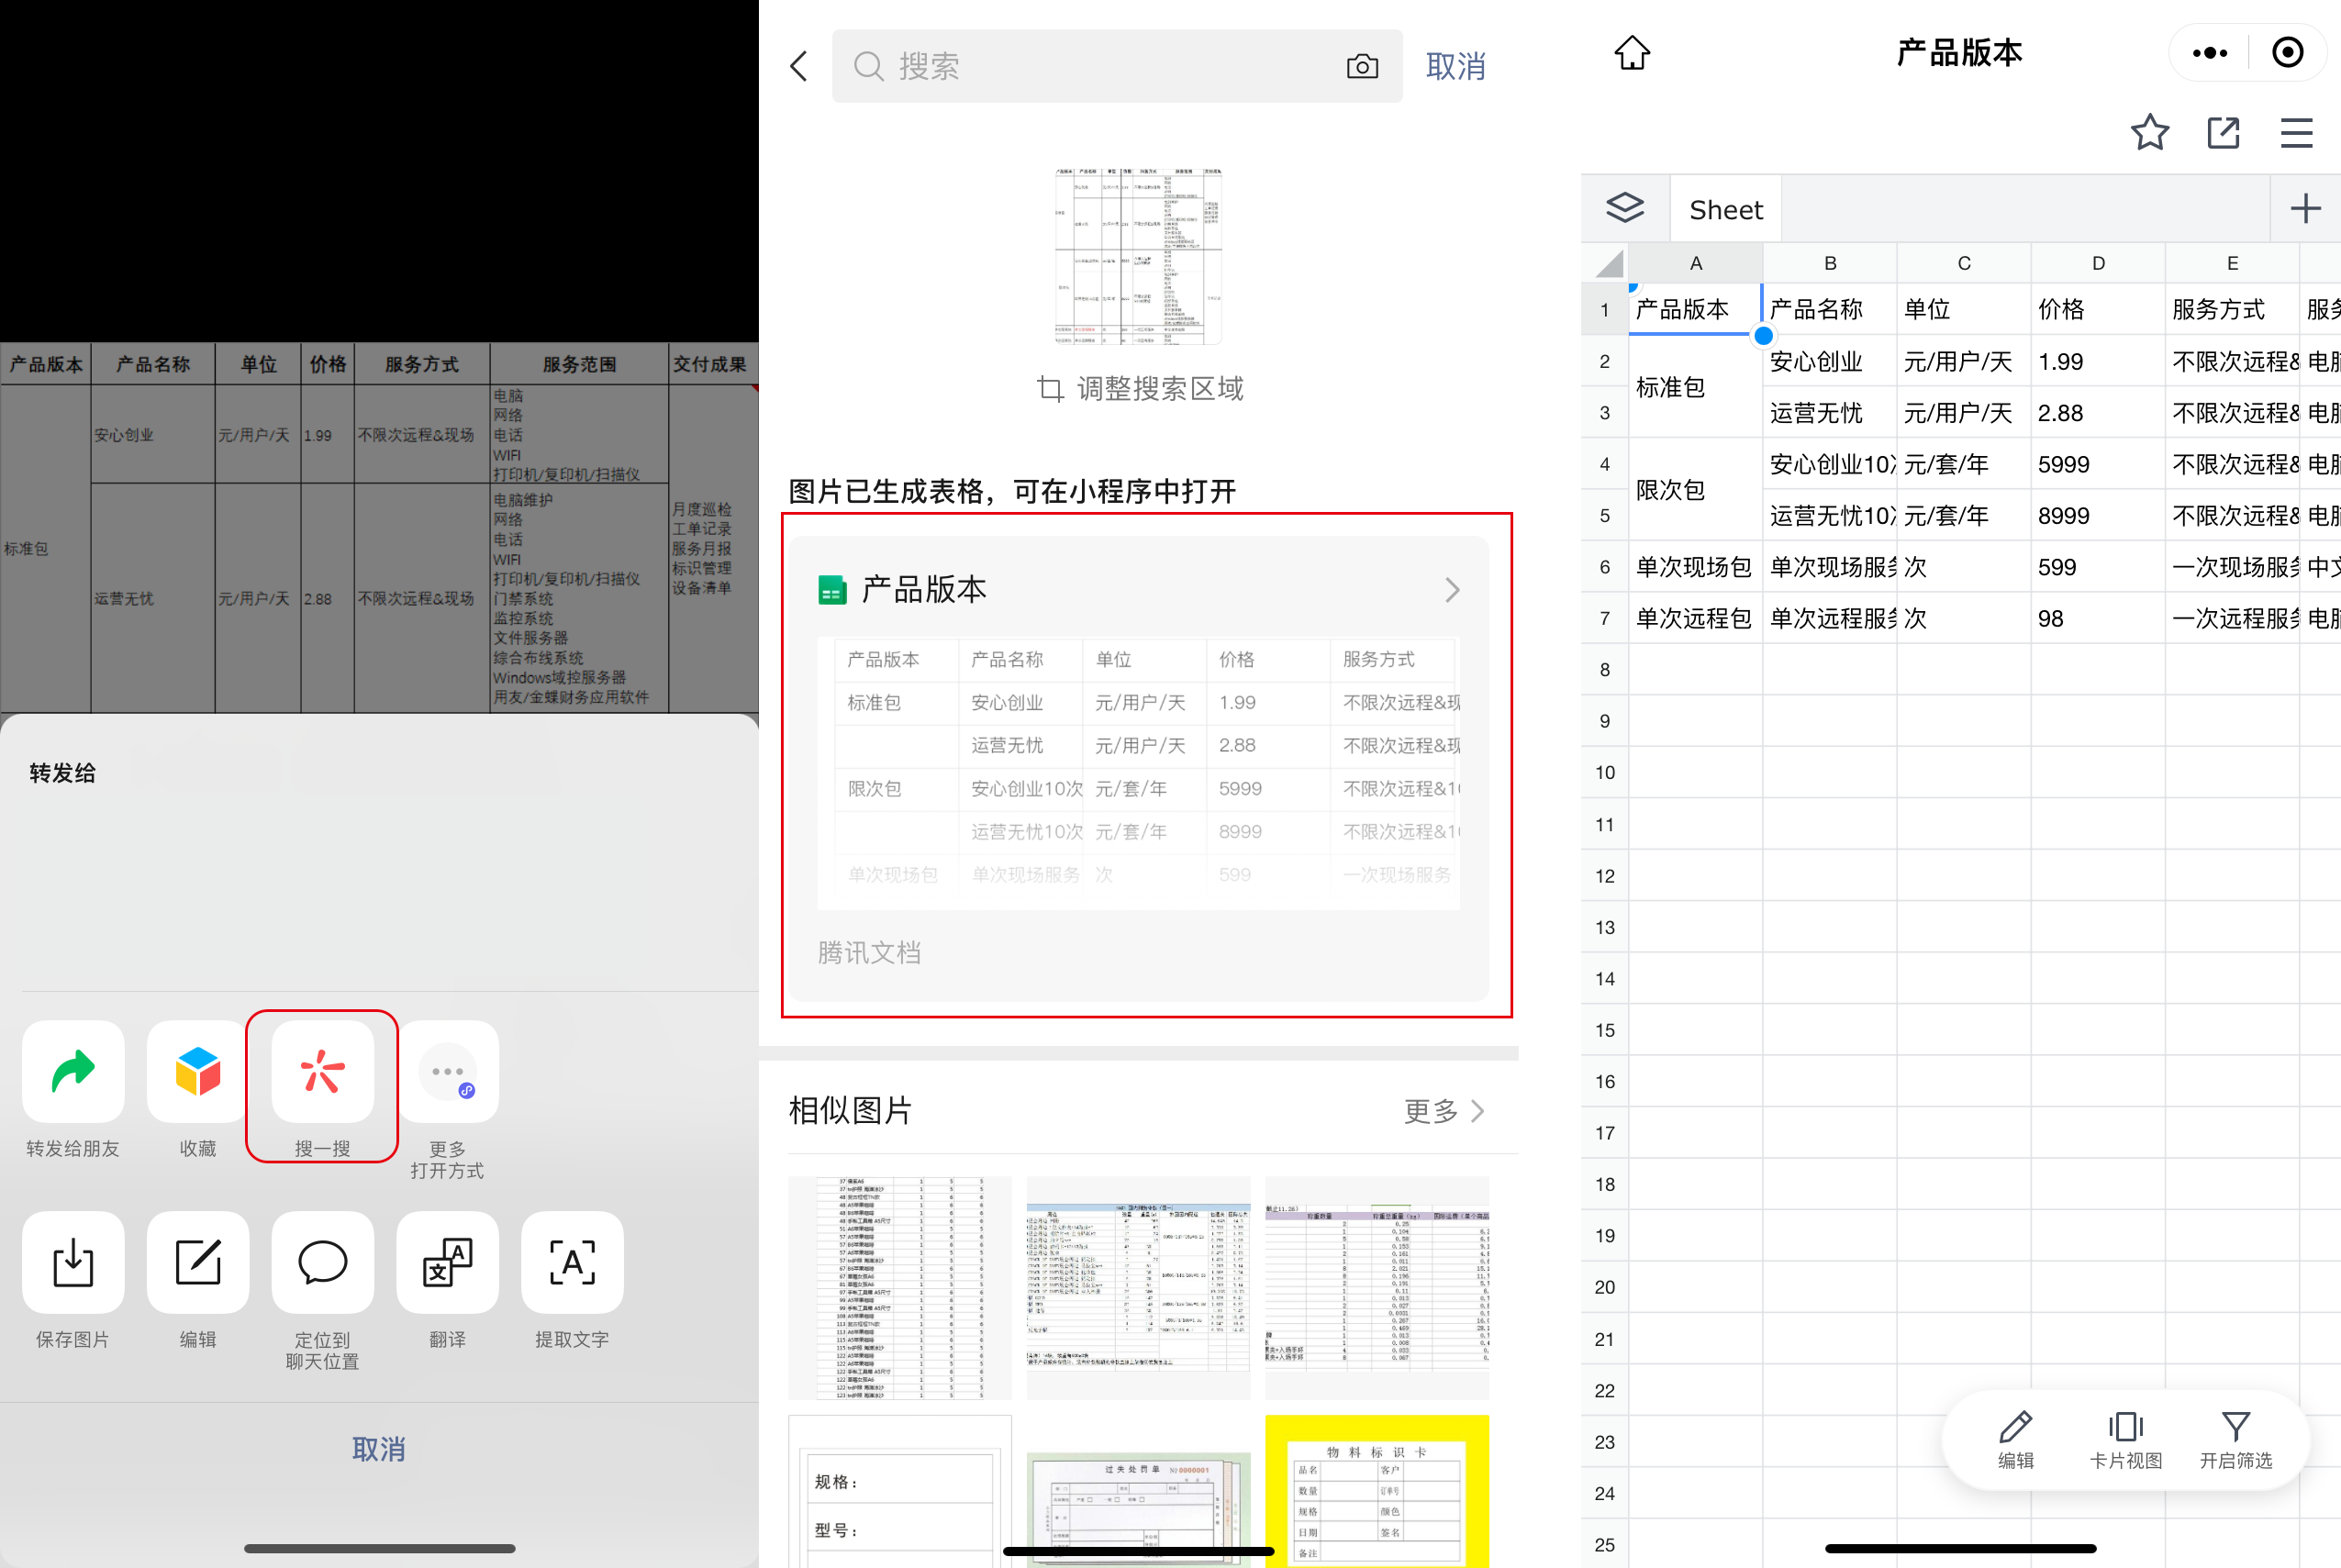
Task: Tap the camera icon in search bar
Action: pyautogui.click(x=1362, y=67)
